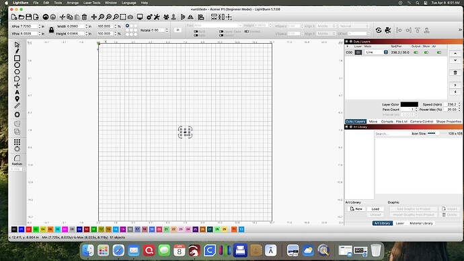Toggle the Bold text switch
This screenshot has height=261, width=464.
[196, 32]
